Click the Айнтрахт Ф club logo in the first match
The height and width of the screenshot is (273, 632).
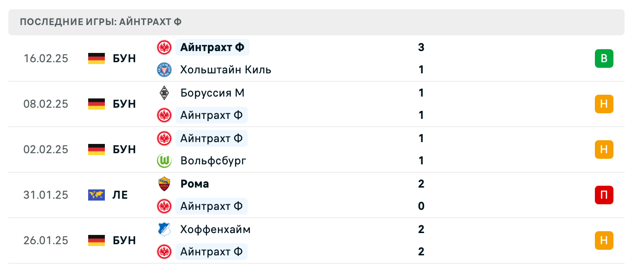click(164, 47)
